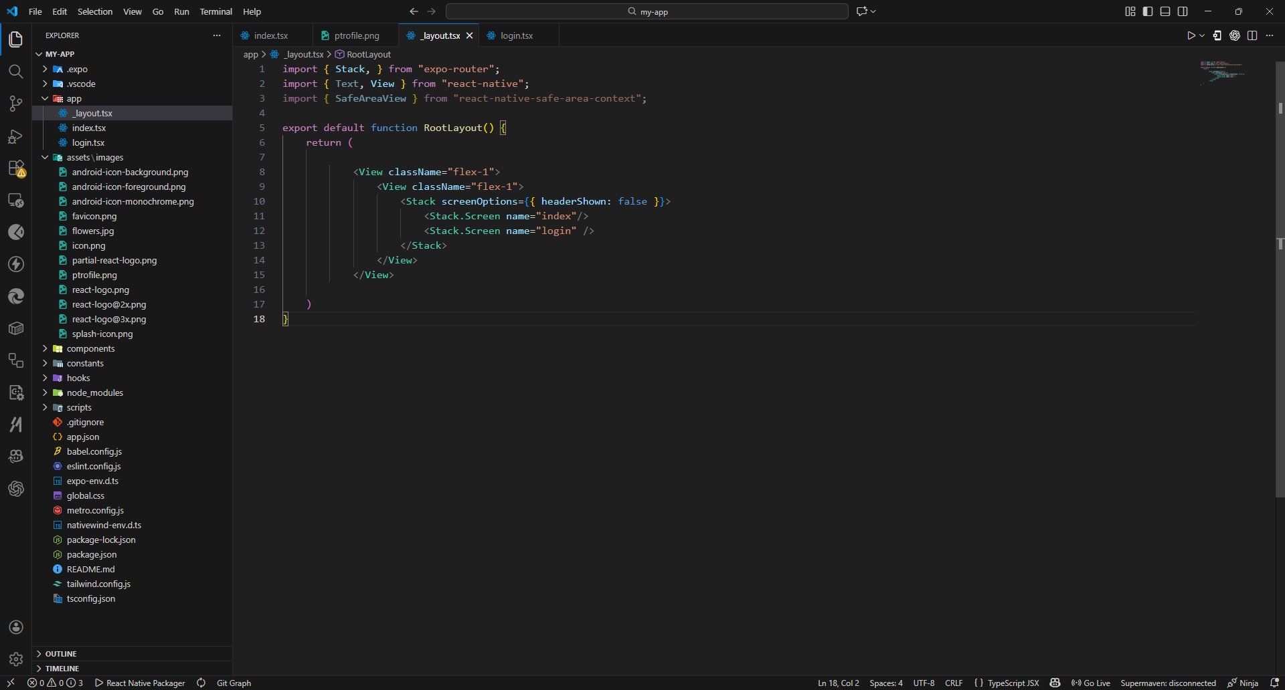
Task: Open the Source Control view
Action: tap(16, 104)
